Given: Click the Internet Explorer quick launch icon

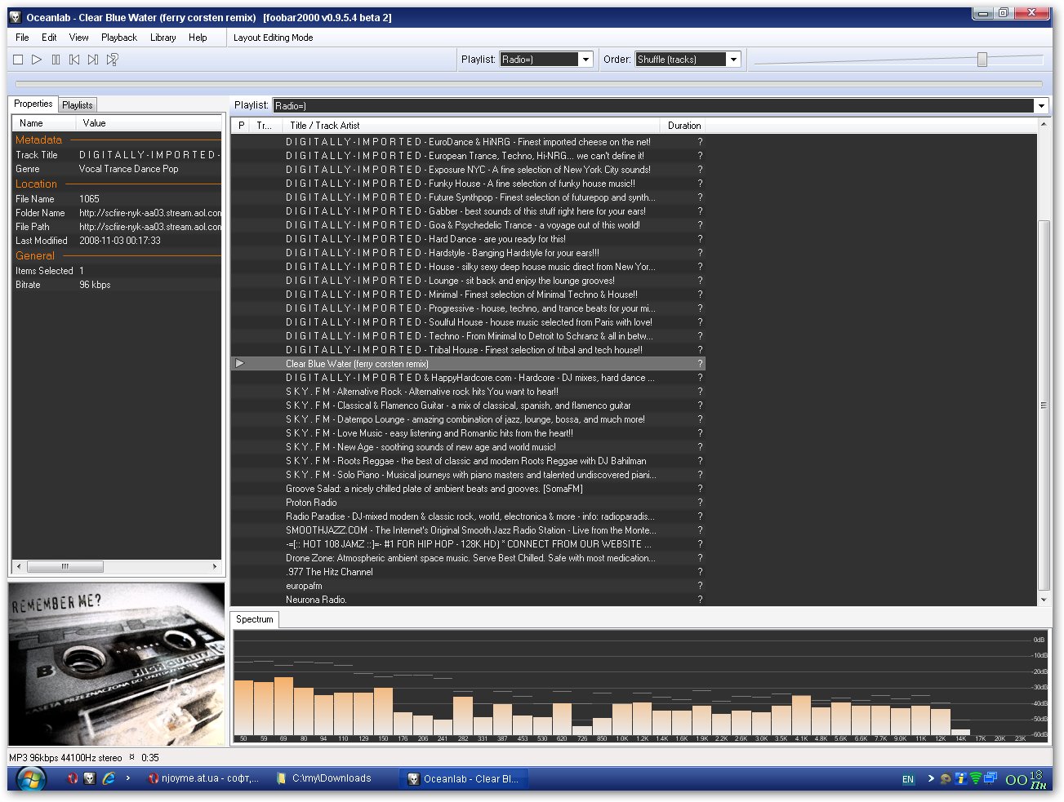Looking at the screenshot, I should pos(109,778).
